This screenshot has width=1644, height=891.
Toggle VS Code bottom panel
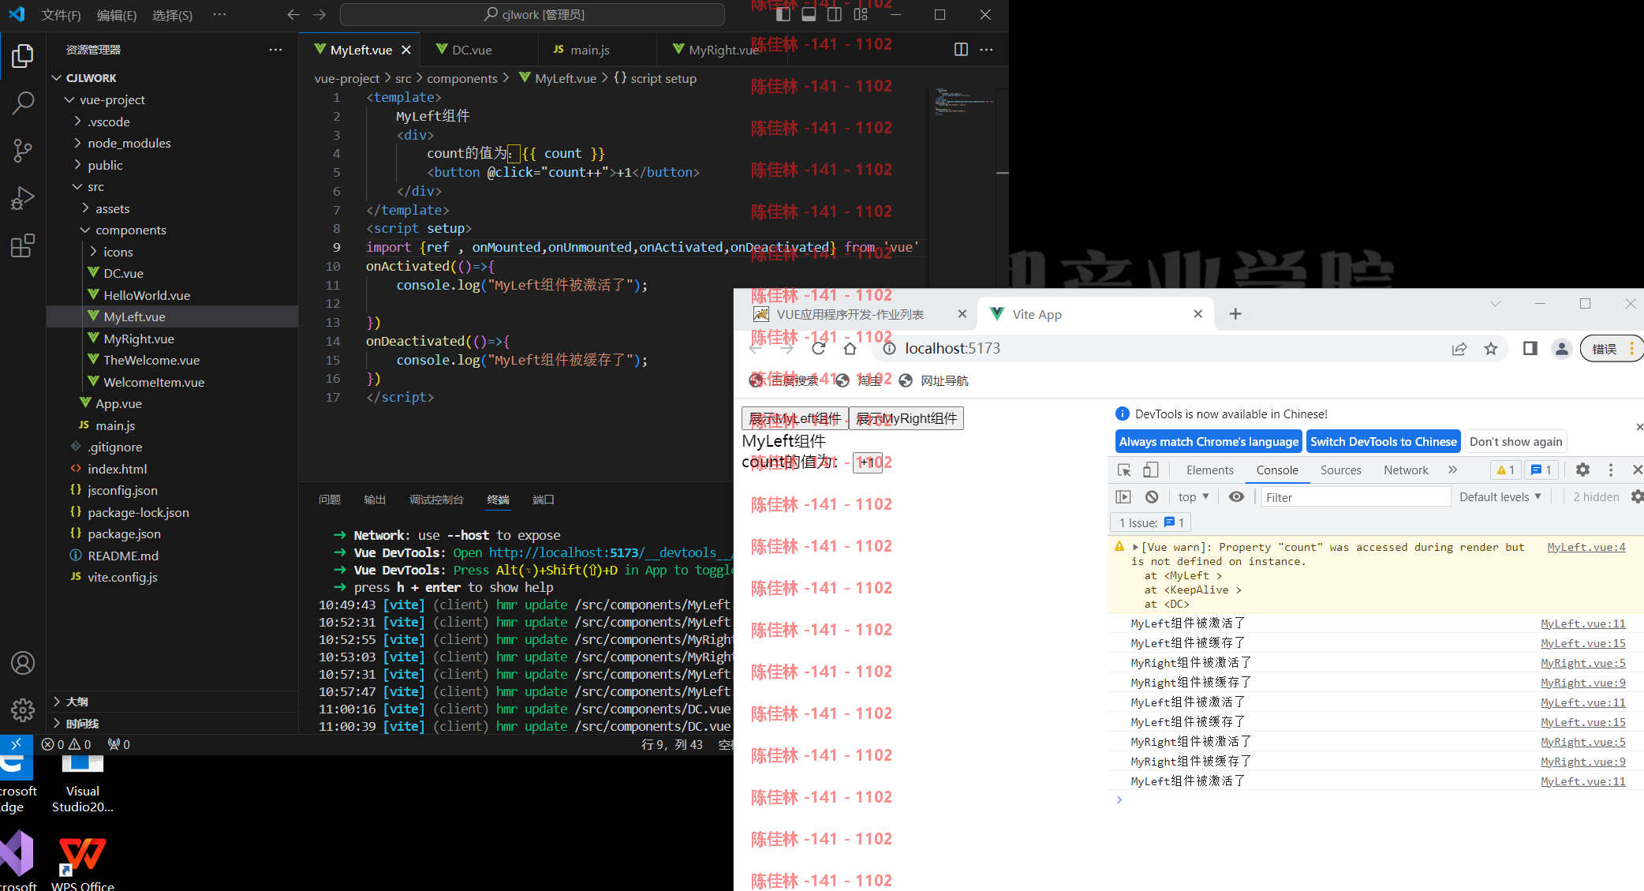(x=809, y=14)
